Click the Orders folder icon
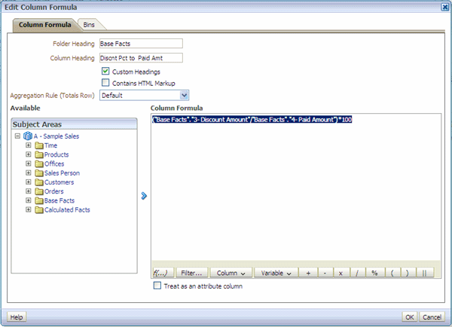 39,192
